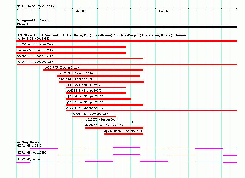Select the dgv3705n54 (Cooper2011) label
Viewport: 245px width, 178px height.
pos(85,102)
